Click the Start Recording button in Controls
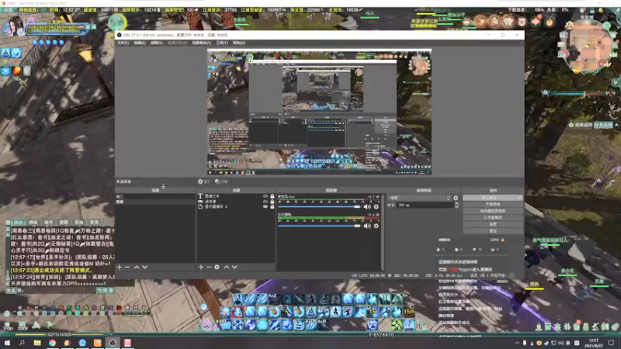 [x=493, y=204]
